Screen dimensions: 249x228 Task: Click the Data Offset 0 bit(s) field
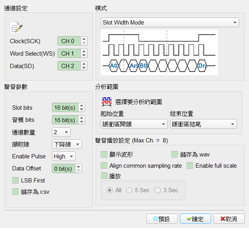(x=64, y=168)
